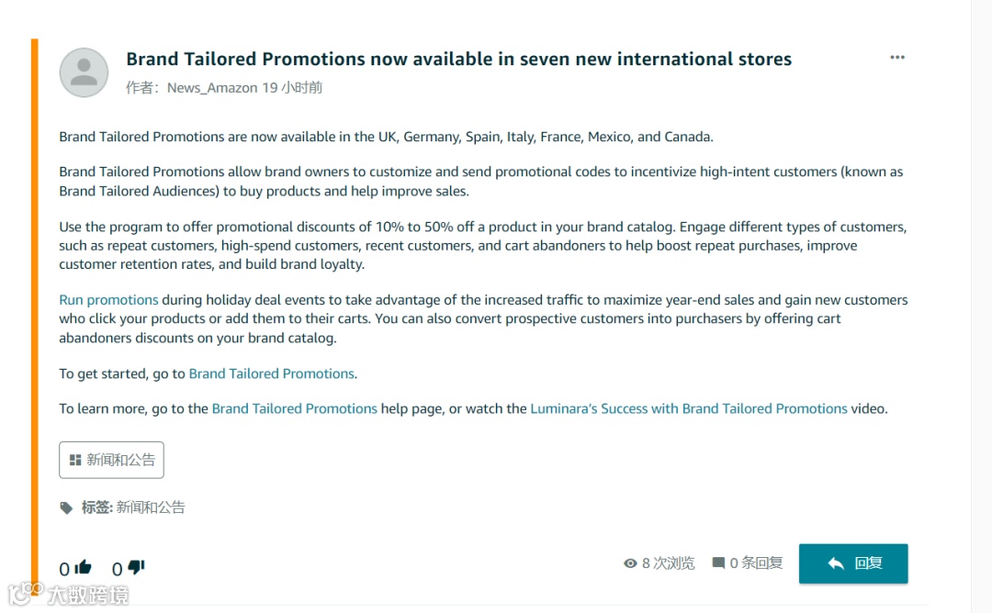Click the reply arrow icon on 回复
Screen dimensions: 992x613
tap(836, 563)
